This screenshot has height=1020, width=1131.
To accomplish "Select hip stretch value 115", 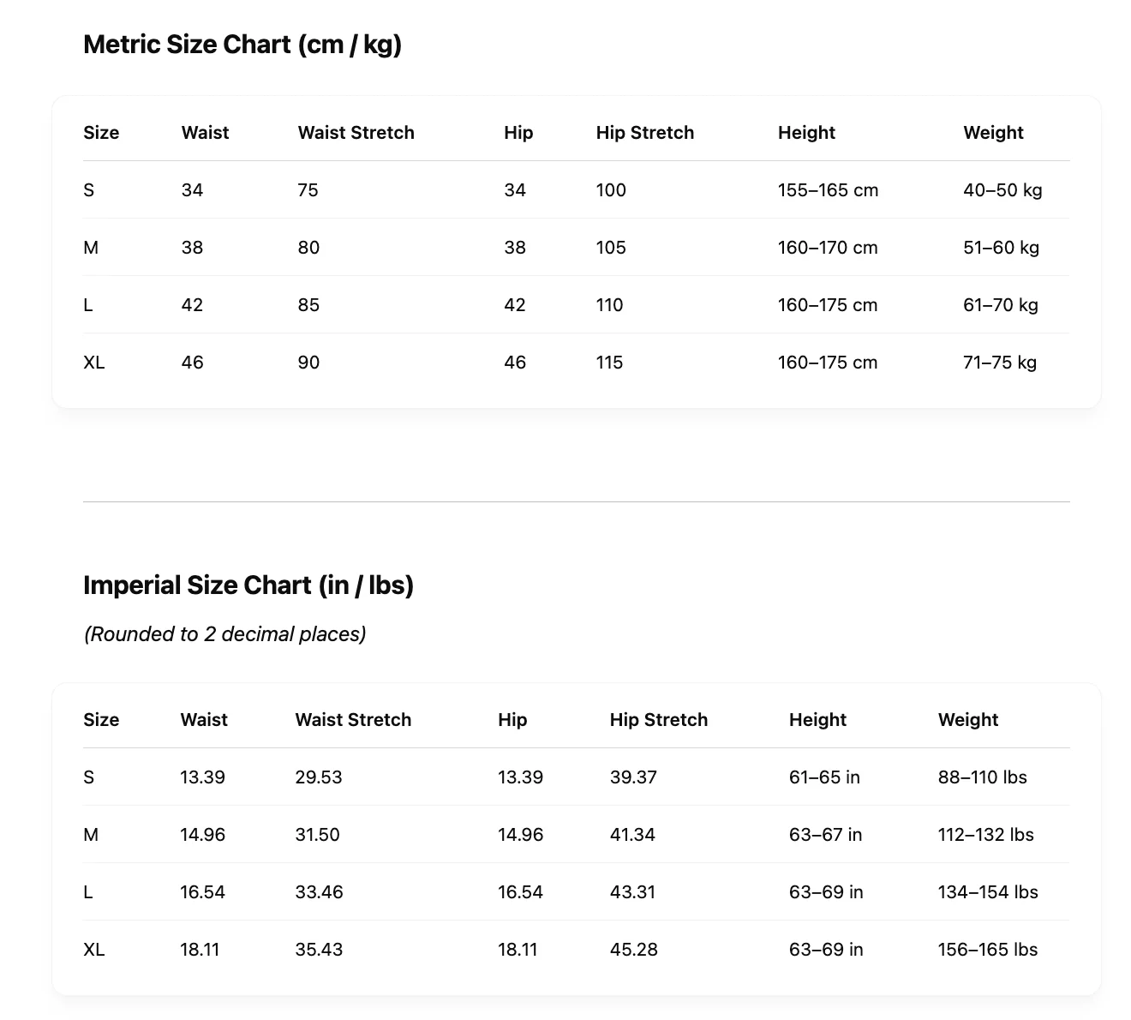I will point(609,363).
